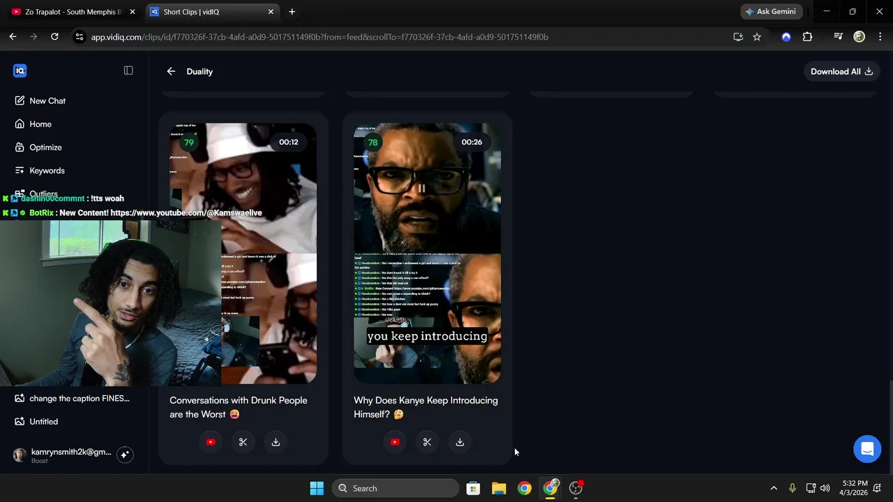Open the 'change the caption FINES...' chat
893x502 pixels.
pyautogui.click(x=73, y=398)
